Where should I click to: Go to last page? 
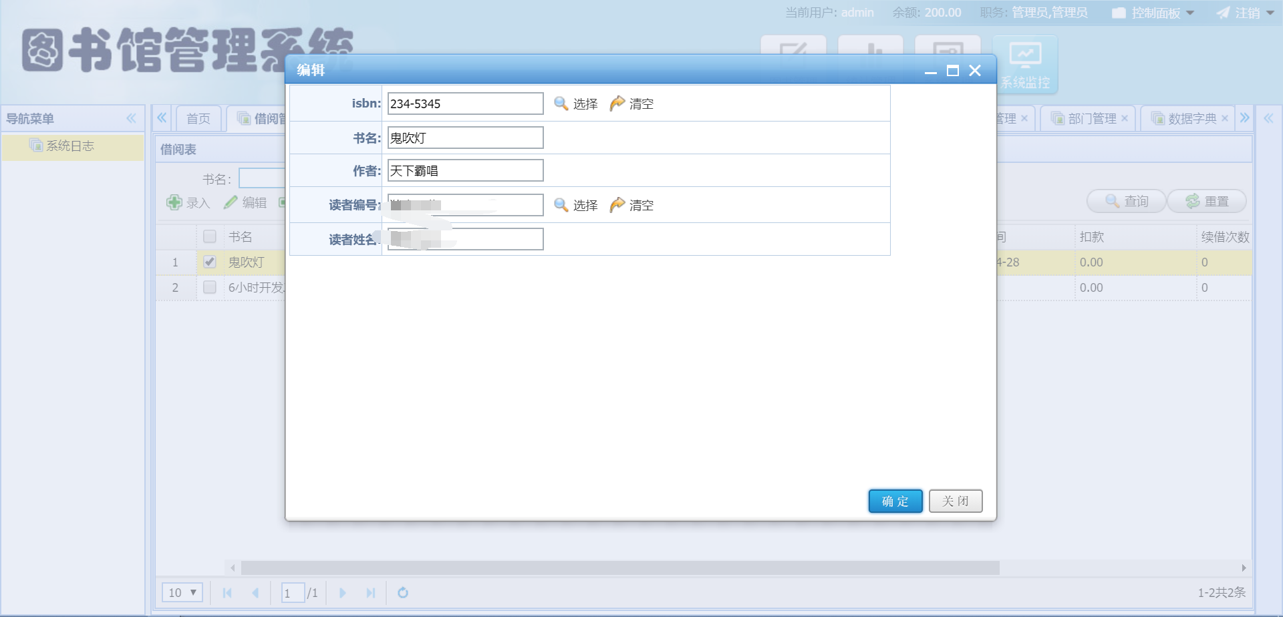click(371, 592)
